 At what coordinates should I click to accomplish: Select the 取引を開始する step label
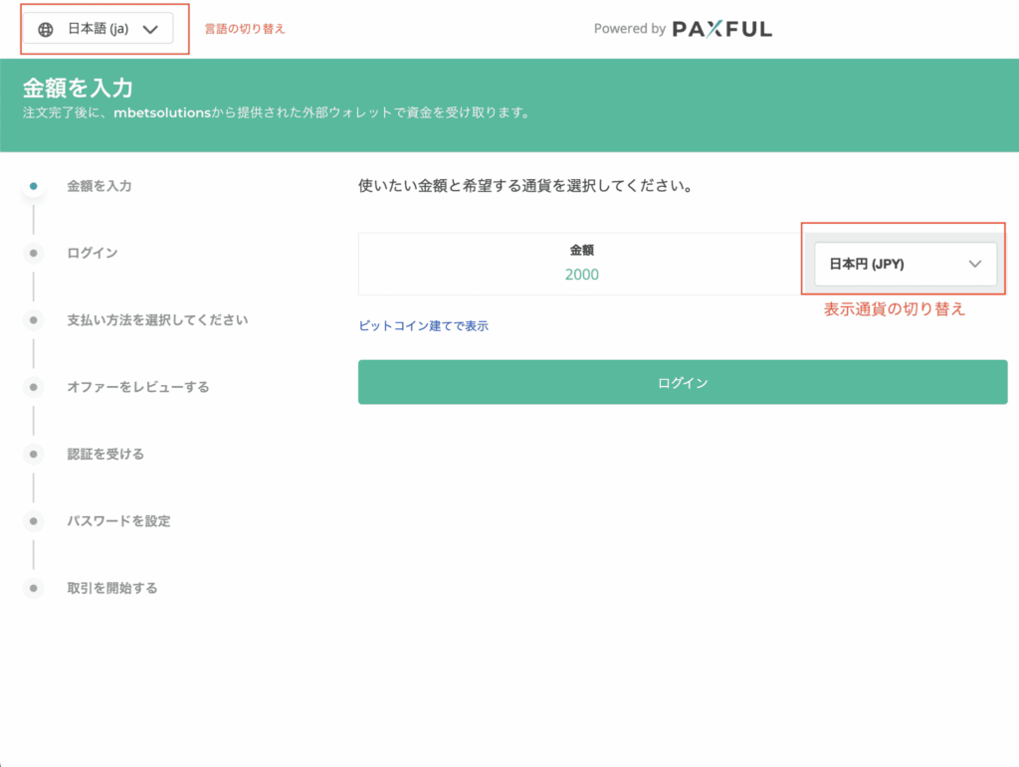112,588
